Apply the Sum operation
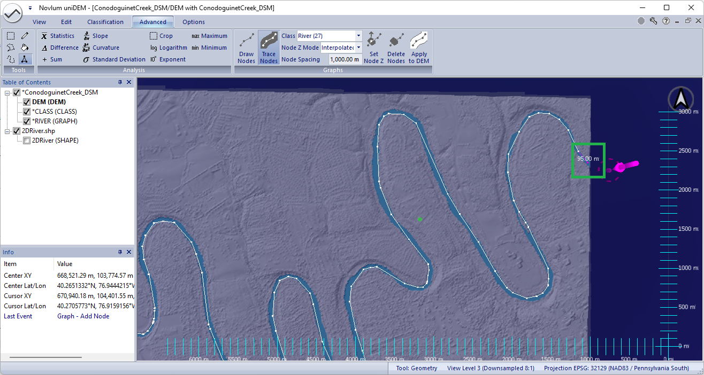 pos(52,59)
